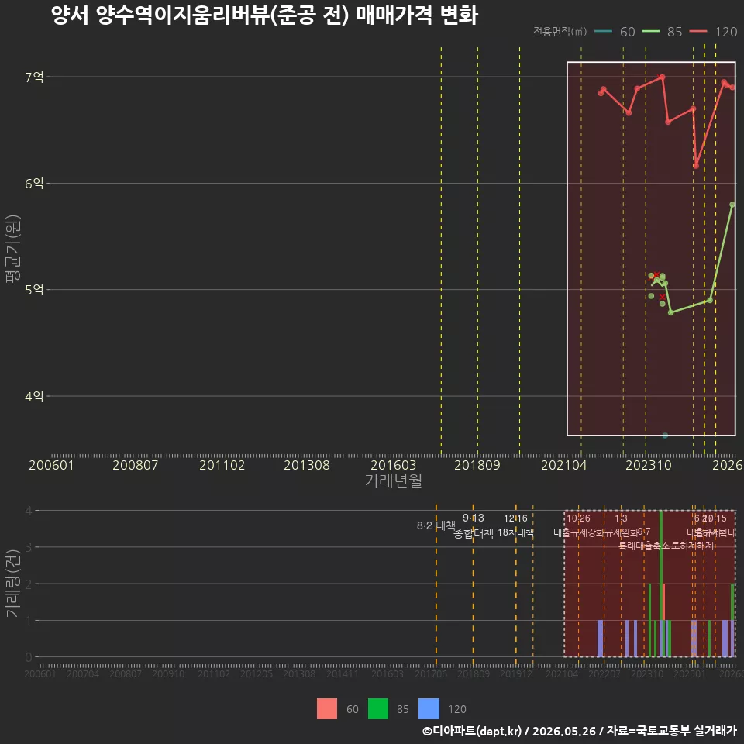Click the '8·2 대책' policy annotation
The height and width of the screenshot is (744, 744).
click(436, 525)
